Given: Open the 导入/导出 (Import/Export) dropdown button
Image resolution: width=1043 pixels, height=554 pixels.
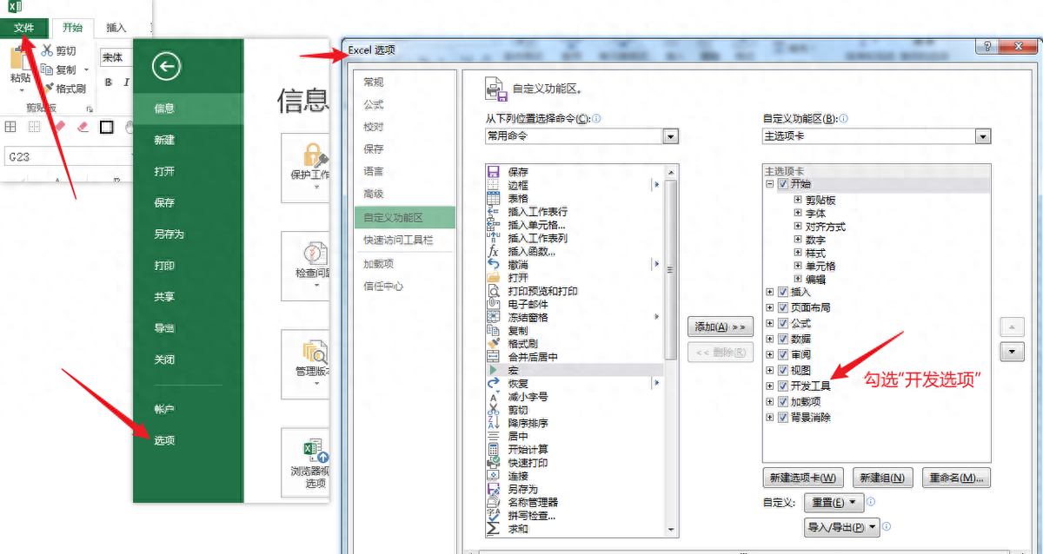Looking at the screenshot, I should tap(842, 526).
